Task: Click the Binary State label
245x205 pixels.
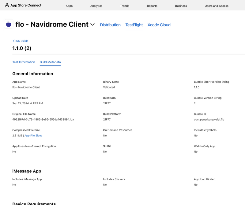Action: tap(111, 82)
